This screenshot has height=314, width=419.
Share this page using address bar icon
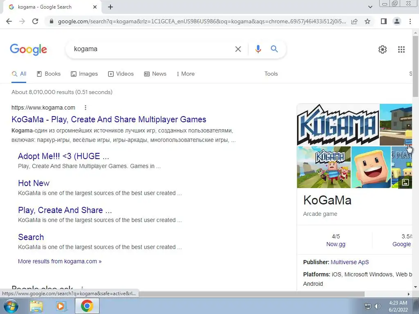[354, 21]
